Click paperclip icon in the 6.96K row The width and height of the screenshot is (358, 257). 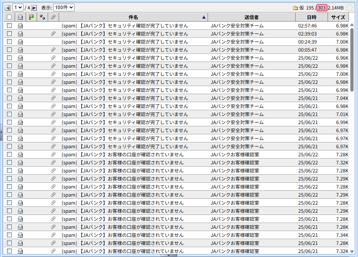pyautogui.click(x=53, y=58)
